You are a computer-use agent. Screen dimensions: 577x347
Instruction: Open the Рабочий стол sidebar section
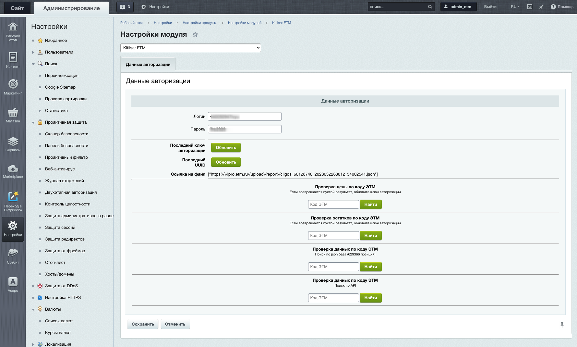point(13,32)
